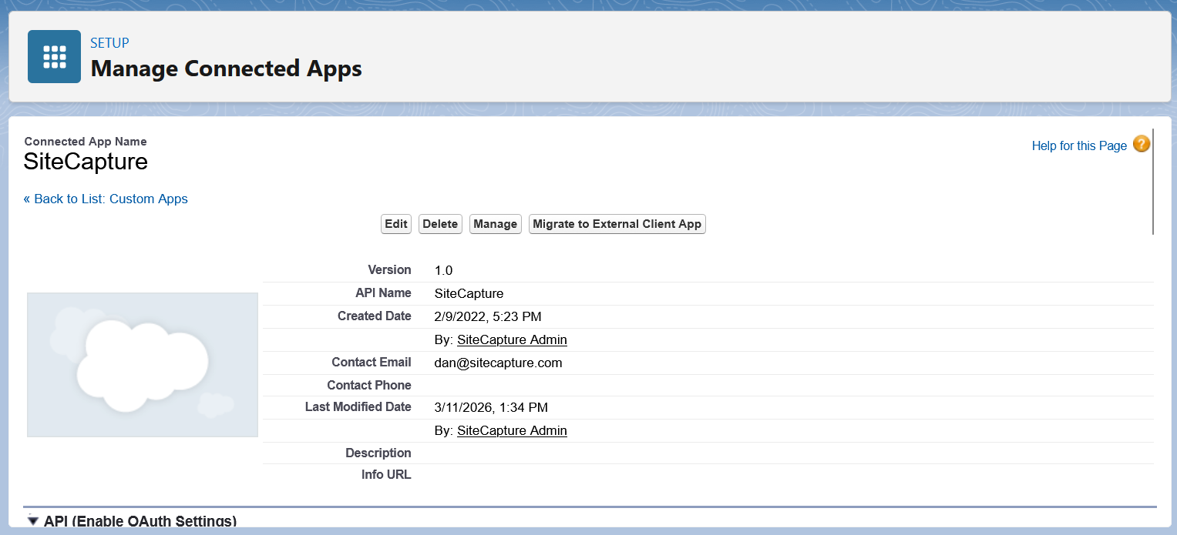The image size is (1177, 535).
Task: Click the SETUP label in the header
Action: click(109, 43)
